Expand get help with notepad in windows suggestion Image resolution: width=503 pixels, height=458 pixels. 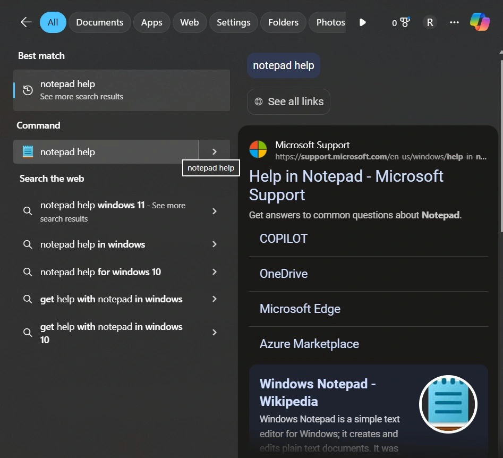215,299
